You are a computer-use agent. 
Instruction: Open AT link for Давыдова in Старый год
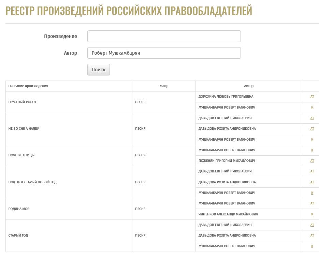(x=312, y=236)
